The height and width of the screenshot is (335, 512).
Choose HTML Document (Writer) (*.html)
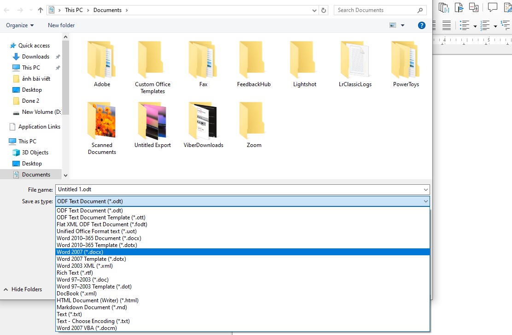tap(243, 300)
